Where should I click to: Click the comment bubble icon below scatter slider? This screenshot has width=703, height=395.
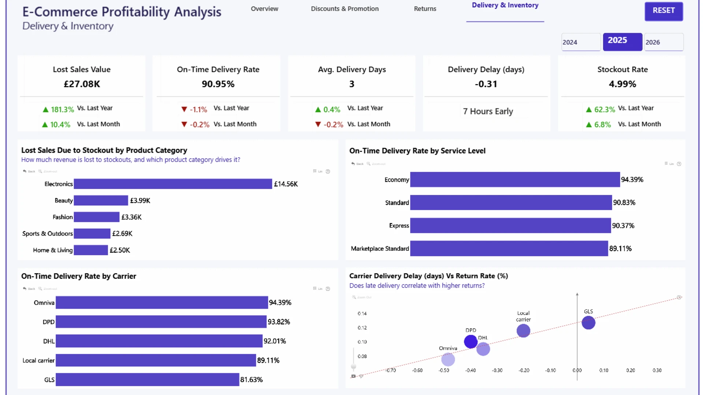(x=361, y=376)
